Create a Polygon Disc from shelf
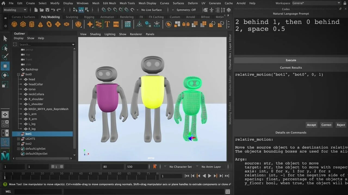 (67, 24)
